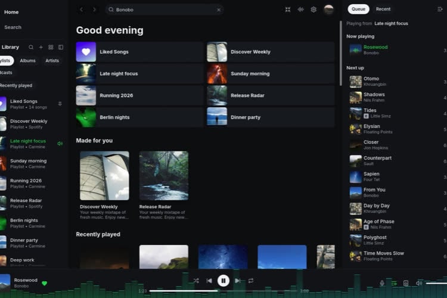
Task: Open the Recent tab
Action: [383, 9]
